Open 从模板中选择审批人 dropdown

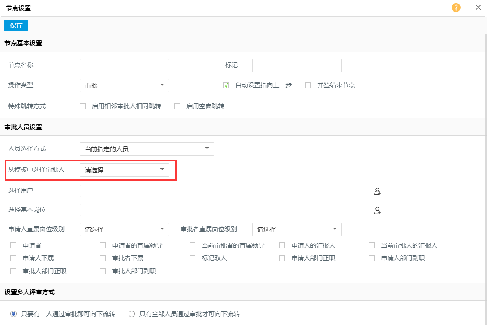124,169
